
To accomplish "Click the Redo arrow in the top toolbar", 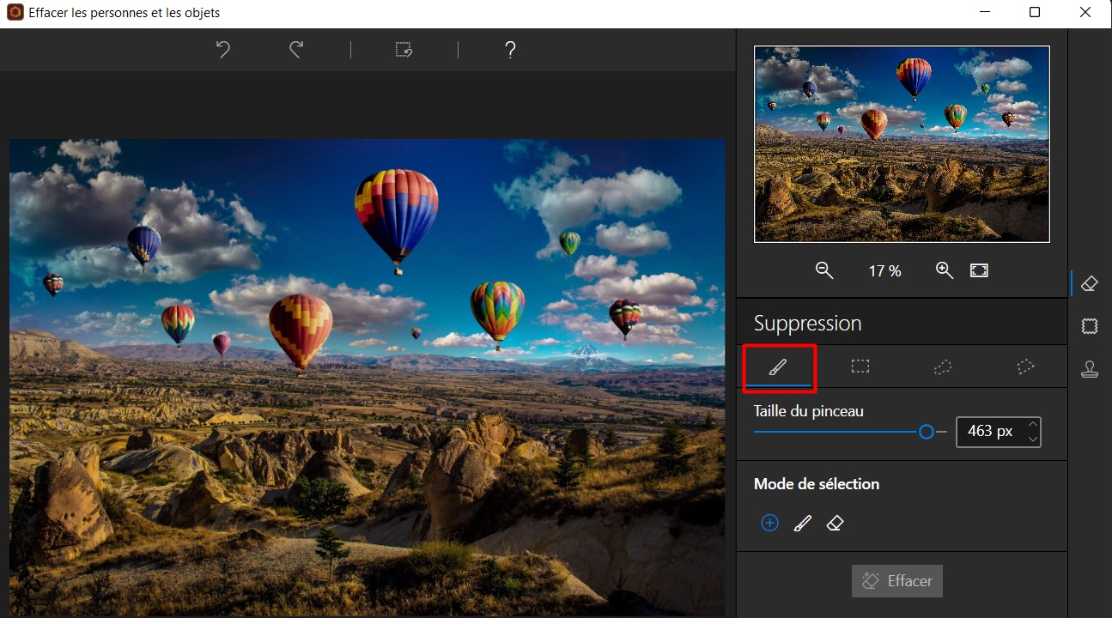I will (296, 50).
